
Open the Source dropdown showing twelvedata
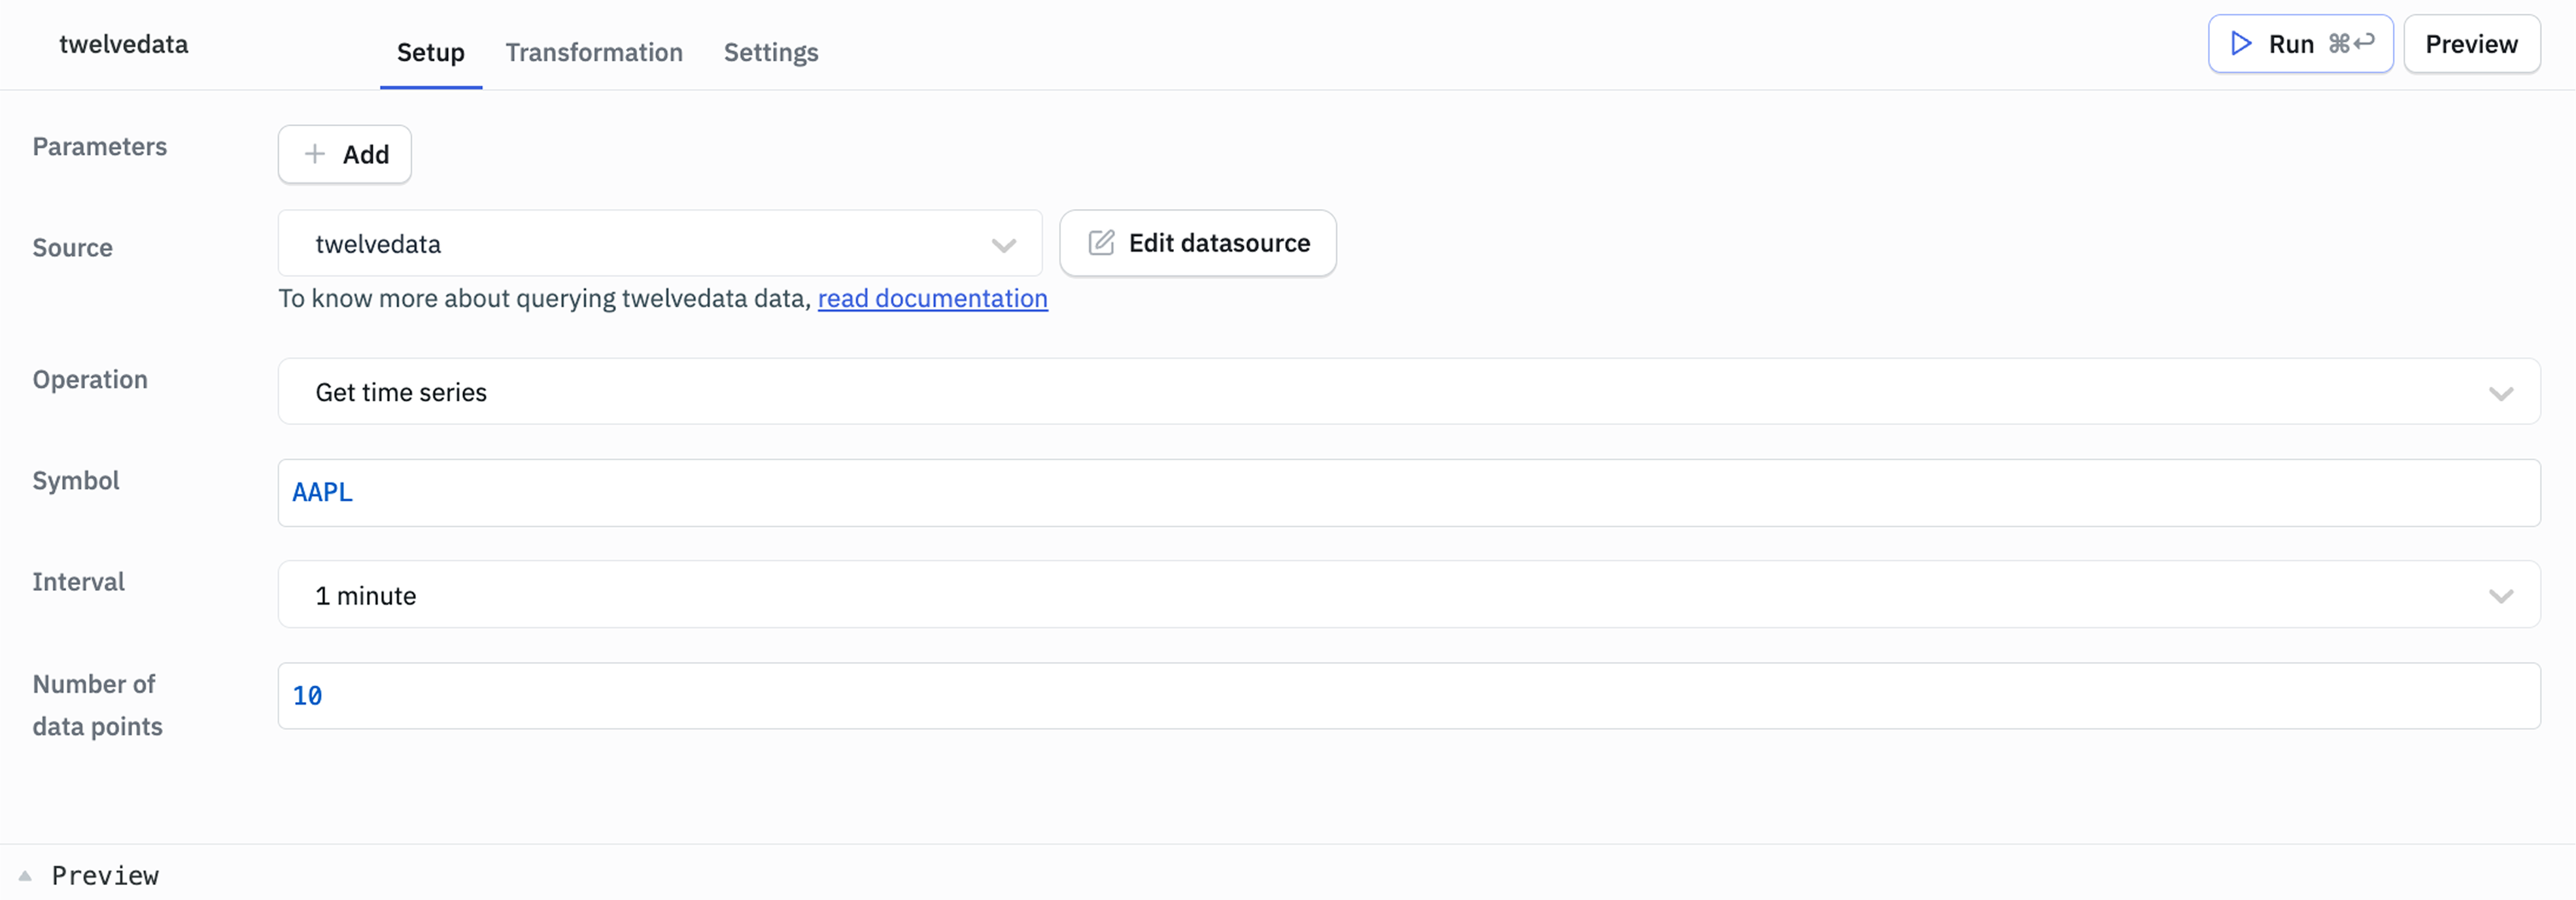tap(660, 242)
